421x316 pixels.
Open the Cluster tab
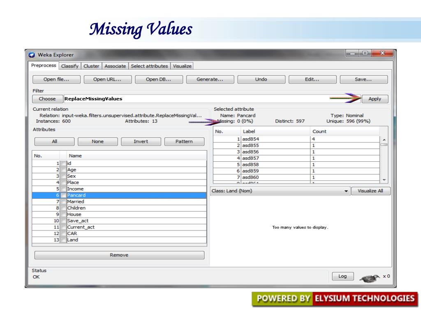tap(91, 66)
